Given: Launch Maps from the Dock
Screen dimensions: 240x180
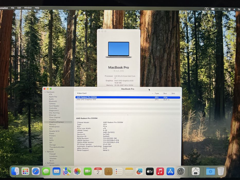Looking at the screenshot, I should coord(67,171).
